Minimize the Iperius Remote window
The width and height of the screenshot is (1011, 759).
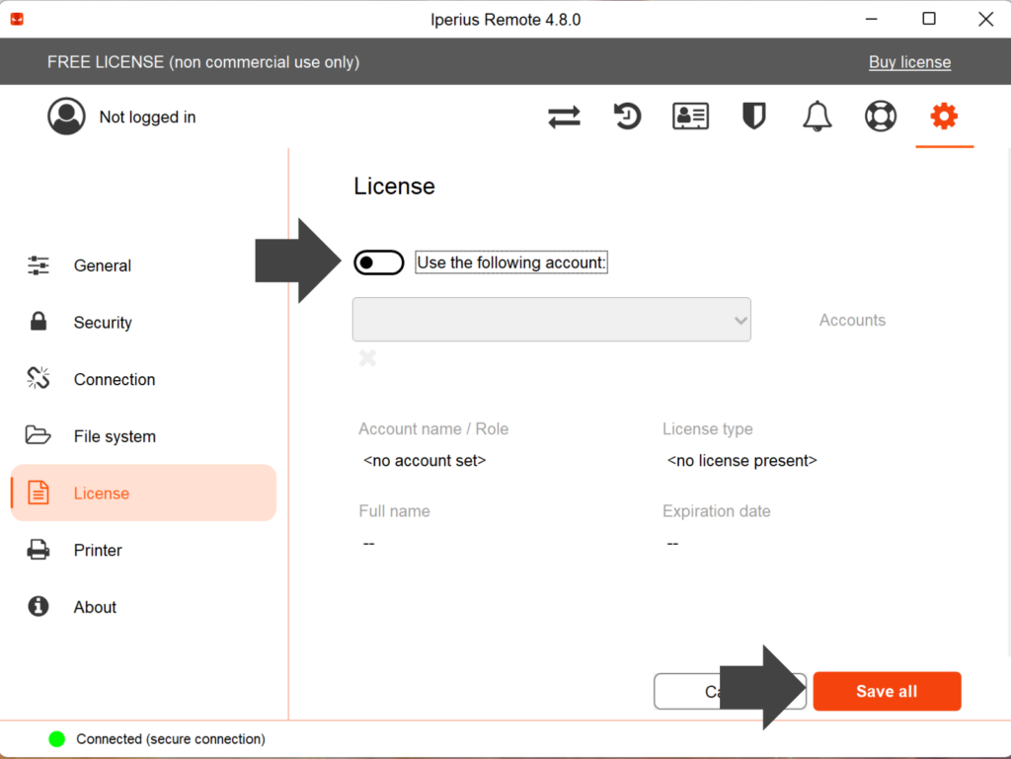pyautogui.click(x=871, y=20)
